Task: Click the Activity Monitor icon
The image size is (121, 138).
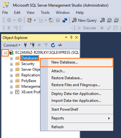Action: click(60, 45)
